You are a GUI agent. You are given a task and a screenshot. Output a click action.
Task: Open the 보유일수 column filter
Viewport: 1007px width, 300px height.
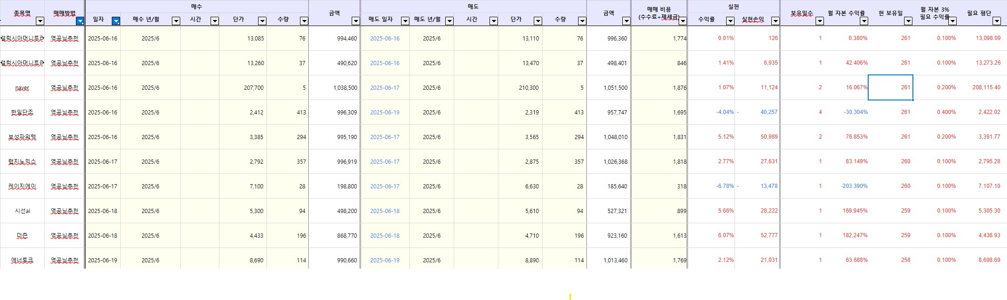820,21
